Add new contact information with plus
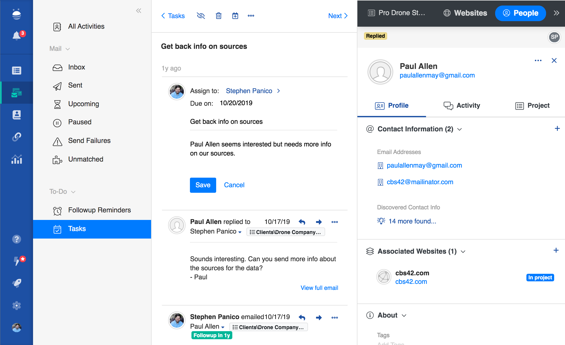 [557, 129]
